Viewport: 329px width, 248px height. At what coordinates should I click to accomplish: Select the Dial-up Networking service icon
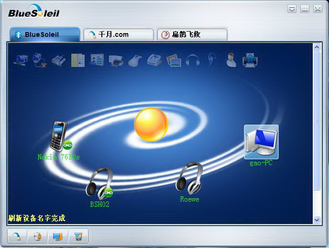(x=39, y=60)
